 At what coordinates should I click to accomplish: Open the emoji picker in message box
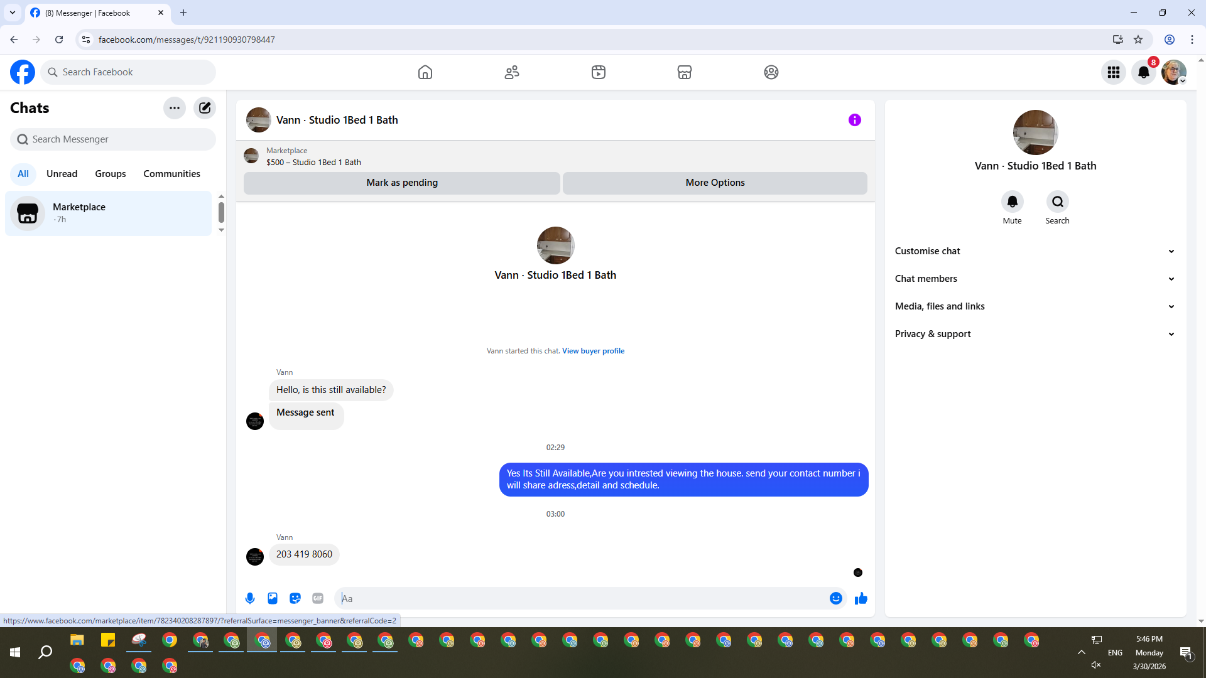(835, 598)
